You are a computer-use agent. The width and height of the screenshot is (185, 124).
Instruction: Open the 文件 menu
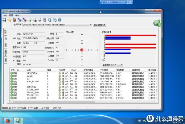point(5,15)
